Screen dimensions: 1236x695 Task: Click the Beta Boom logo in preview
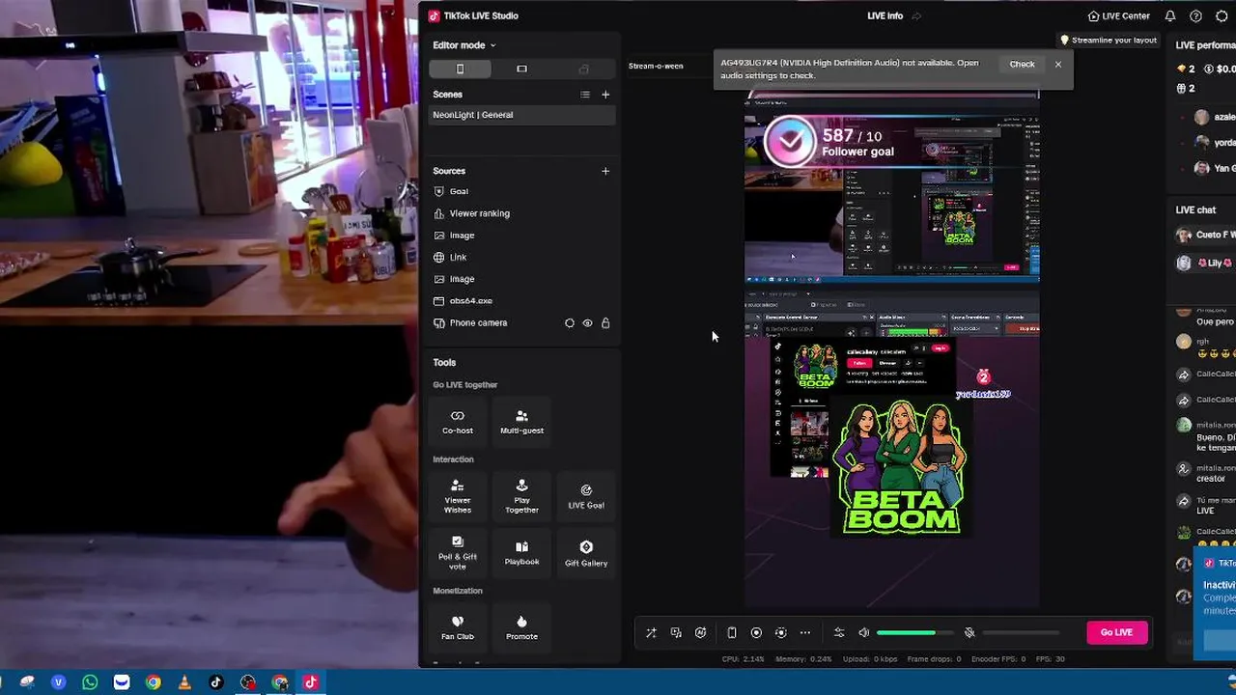click(902, 467)
